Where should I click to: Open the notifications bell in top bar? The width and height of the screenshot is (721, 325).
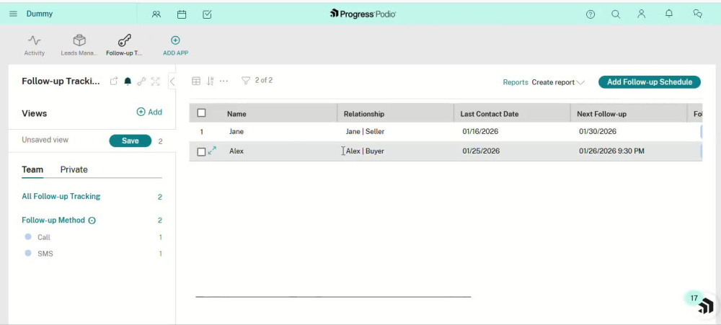pyautogui.click(x=669, y=14)
